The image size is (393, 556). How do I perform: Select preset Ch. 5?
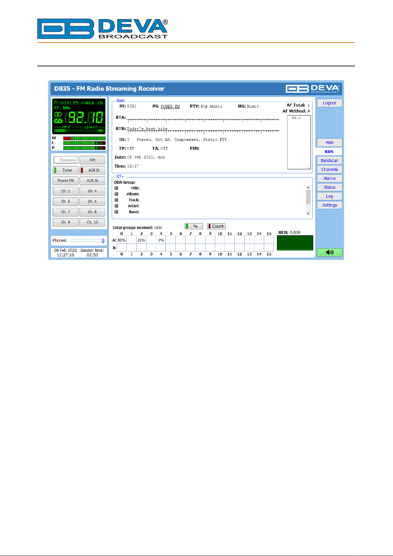66,201
